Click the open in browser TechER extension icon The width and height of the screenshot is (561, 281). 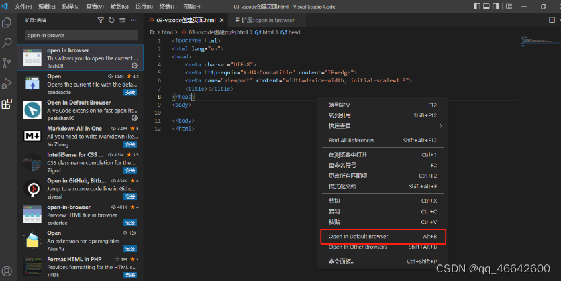pos(33,58)
